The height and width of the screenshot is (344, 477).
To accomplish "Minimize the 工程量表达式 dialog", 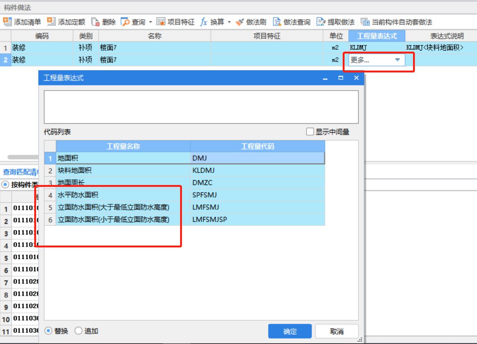I will [x=325, y=78].
